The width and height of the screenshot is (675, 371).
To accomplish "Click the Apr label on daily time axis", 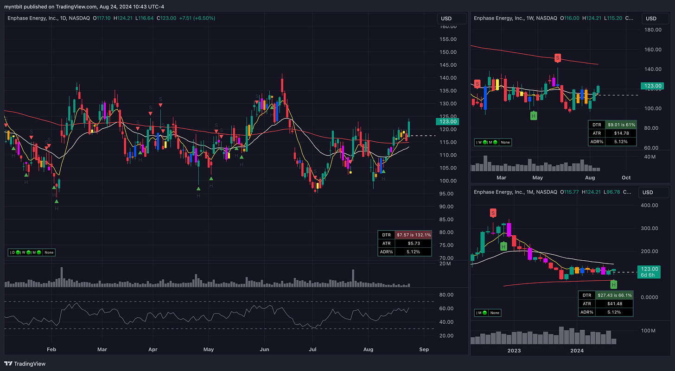I will (x=153, y=350).
